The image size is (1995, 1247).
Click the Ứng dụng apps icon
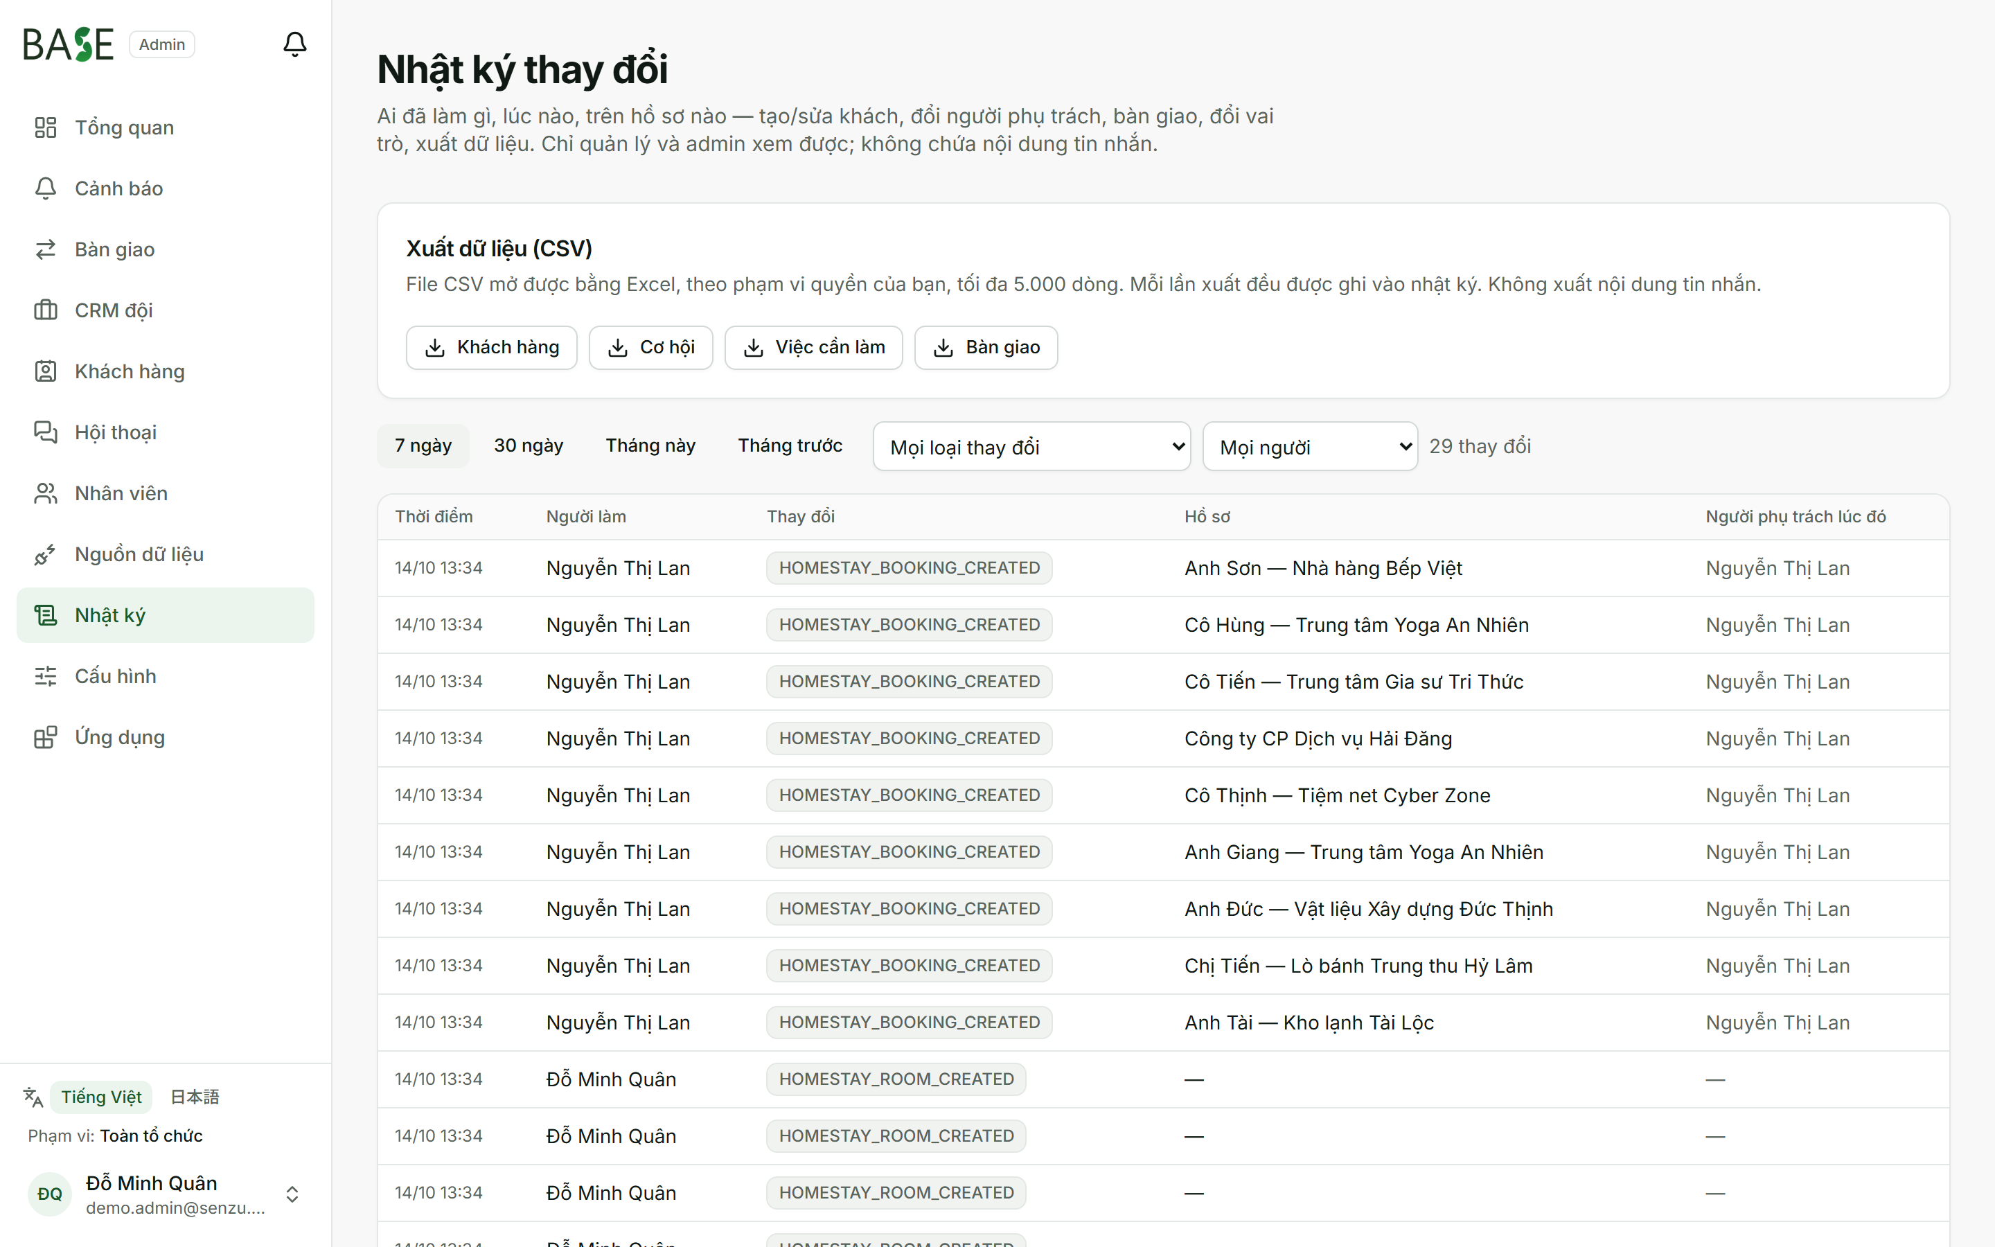45,737
